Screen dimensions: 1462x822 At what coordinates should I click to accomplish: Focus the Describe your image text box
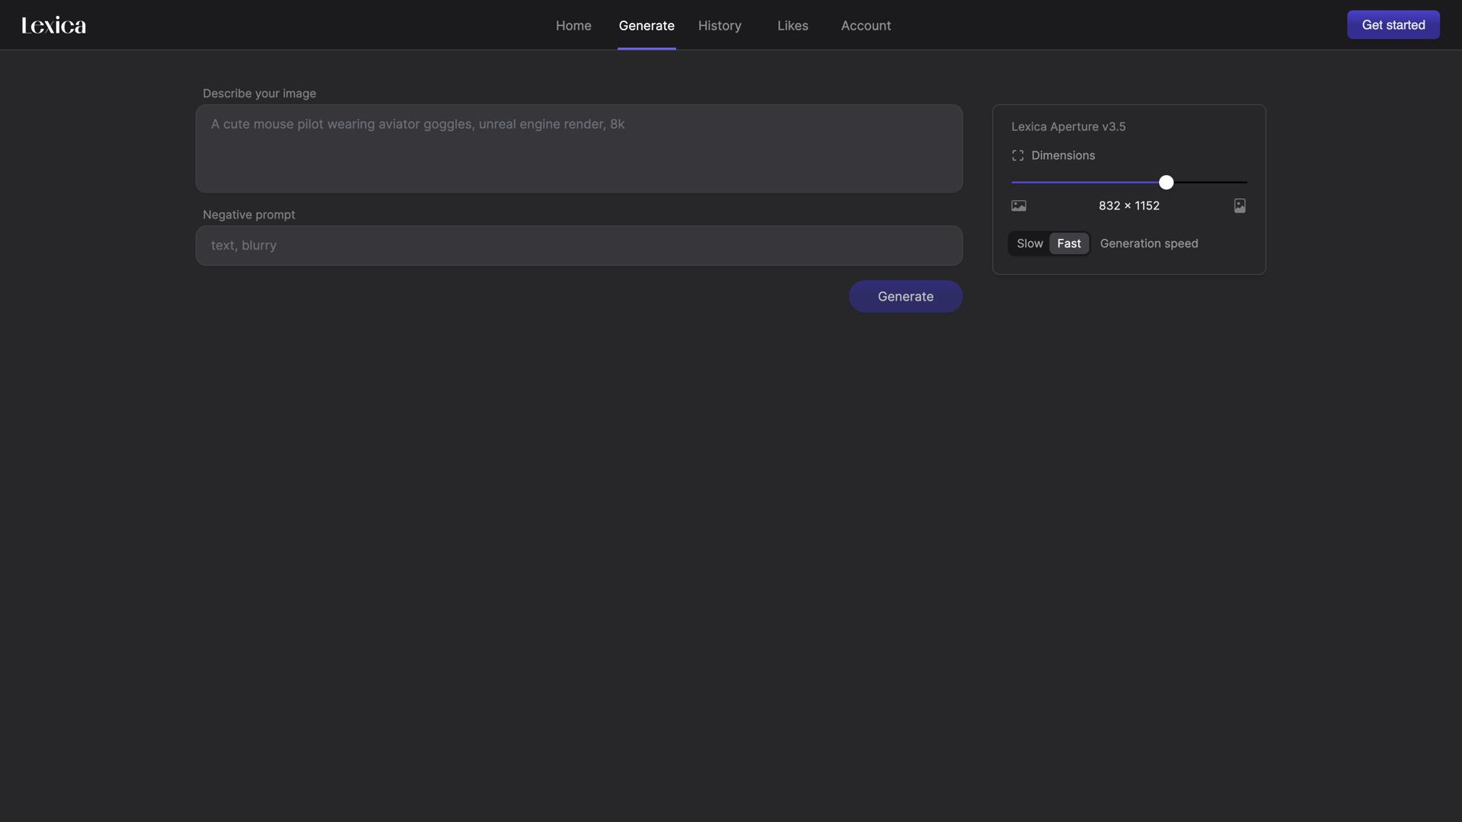(579, 148)
